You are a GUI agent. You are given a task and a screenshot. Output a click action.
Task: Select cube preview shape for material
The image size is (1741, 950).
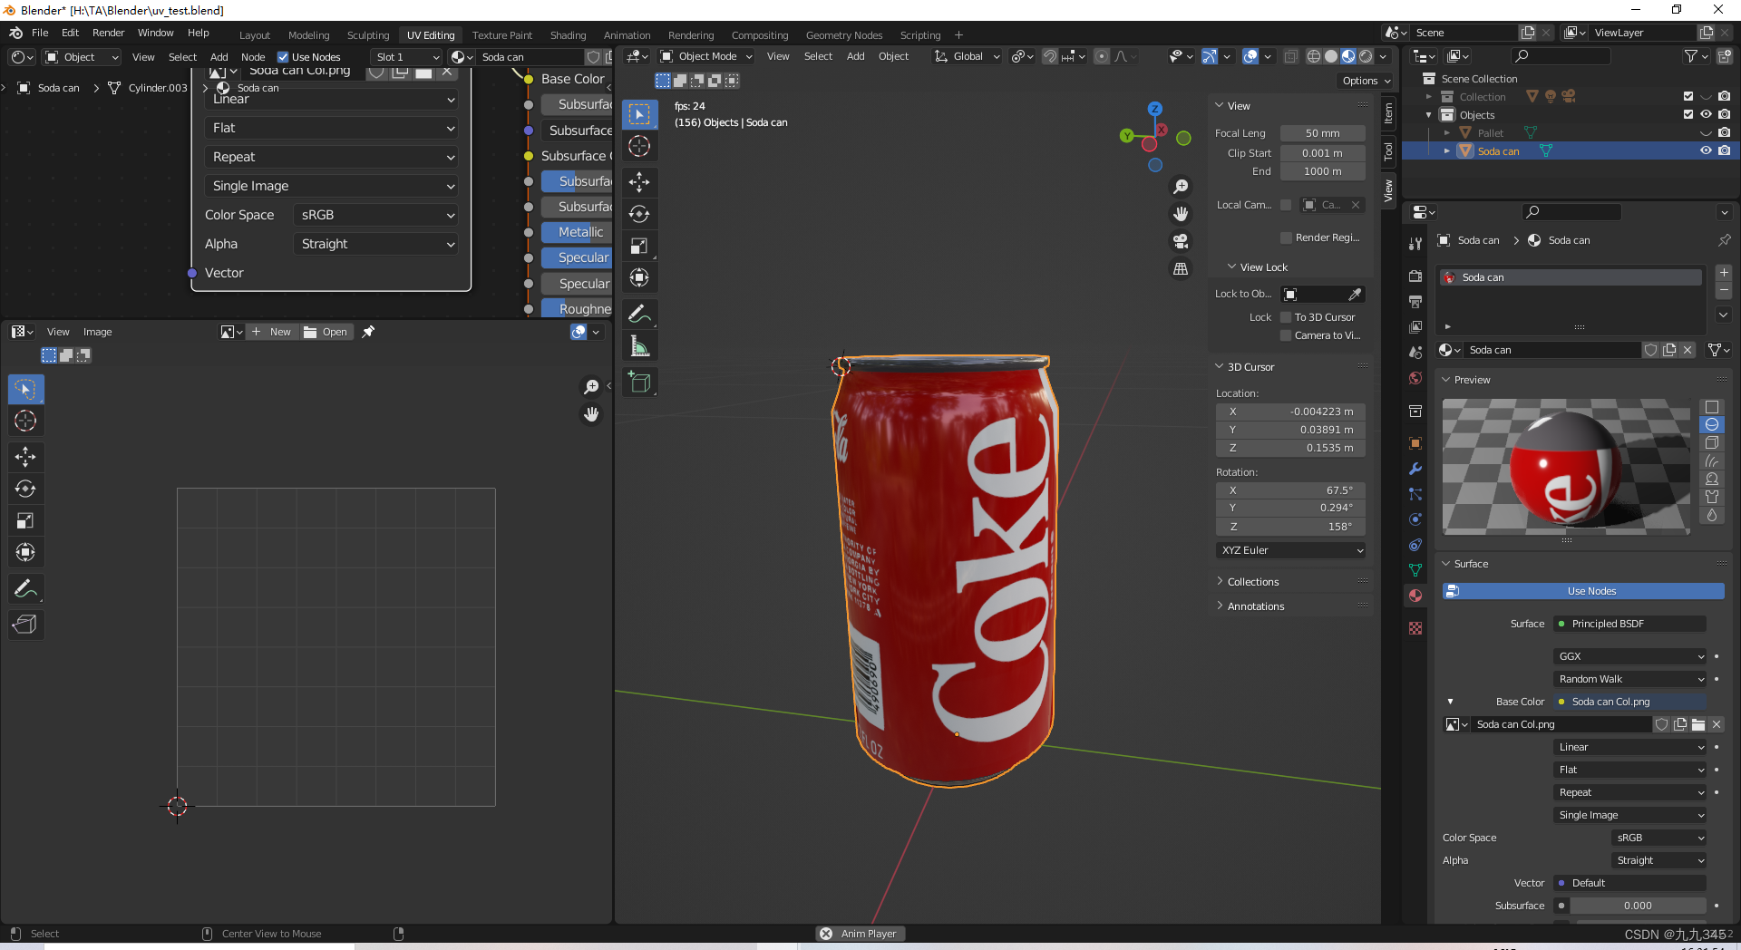[x=1712, y=442]
